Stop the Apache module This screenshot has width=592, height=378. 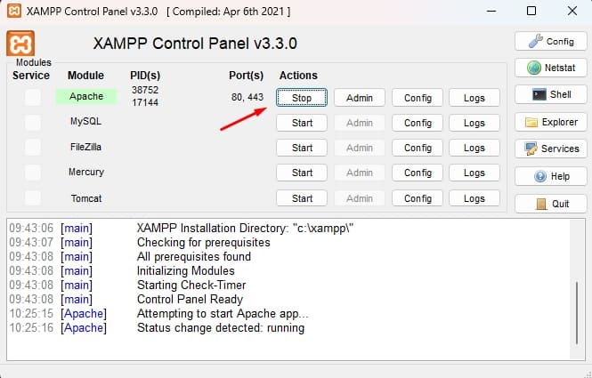(302, 97)
